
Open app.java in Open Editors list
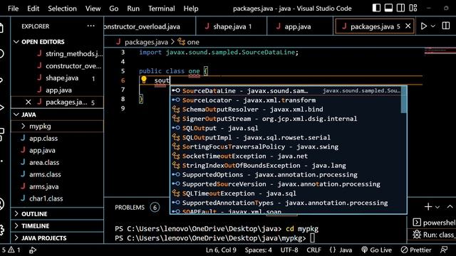pyautogui.click(x=57, y=90)
